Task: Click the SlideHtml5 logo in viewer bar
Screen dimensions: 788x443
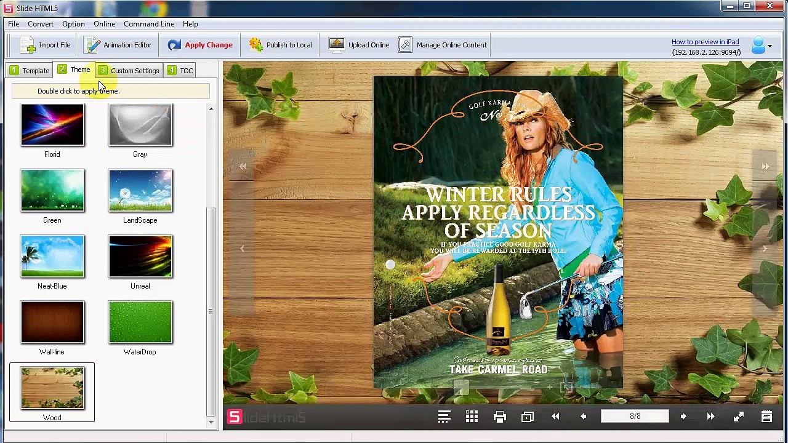Action: 266,417
